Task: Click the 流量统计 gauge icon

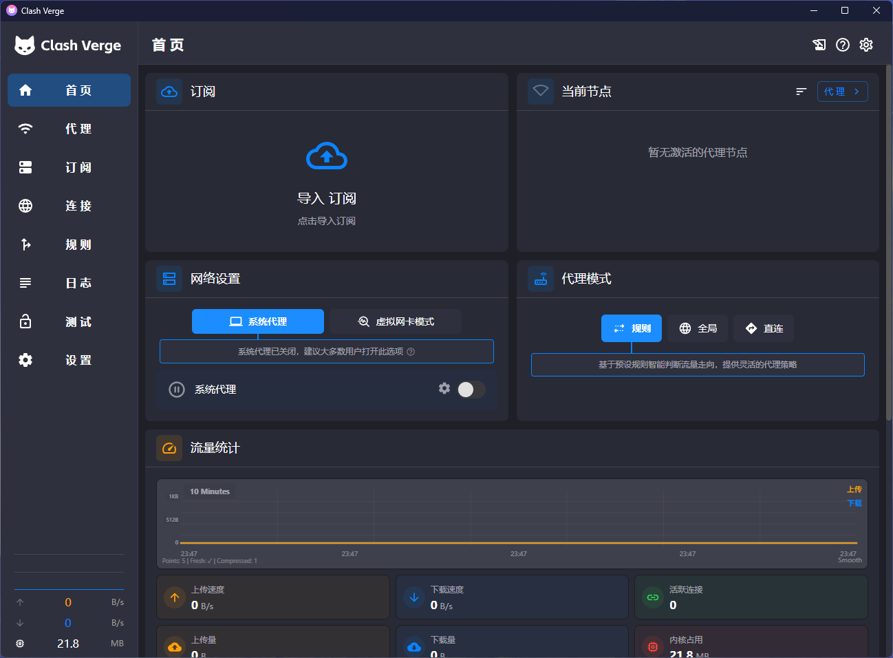Action: point(169,448)
